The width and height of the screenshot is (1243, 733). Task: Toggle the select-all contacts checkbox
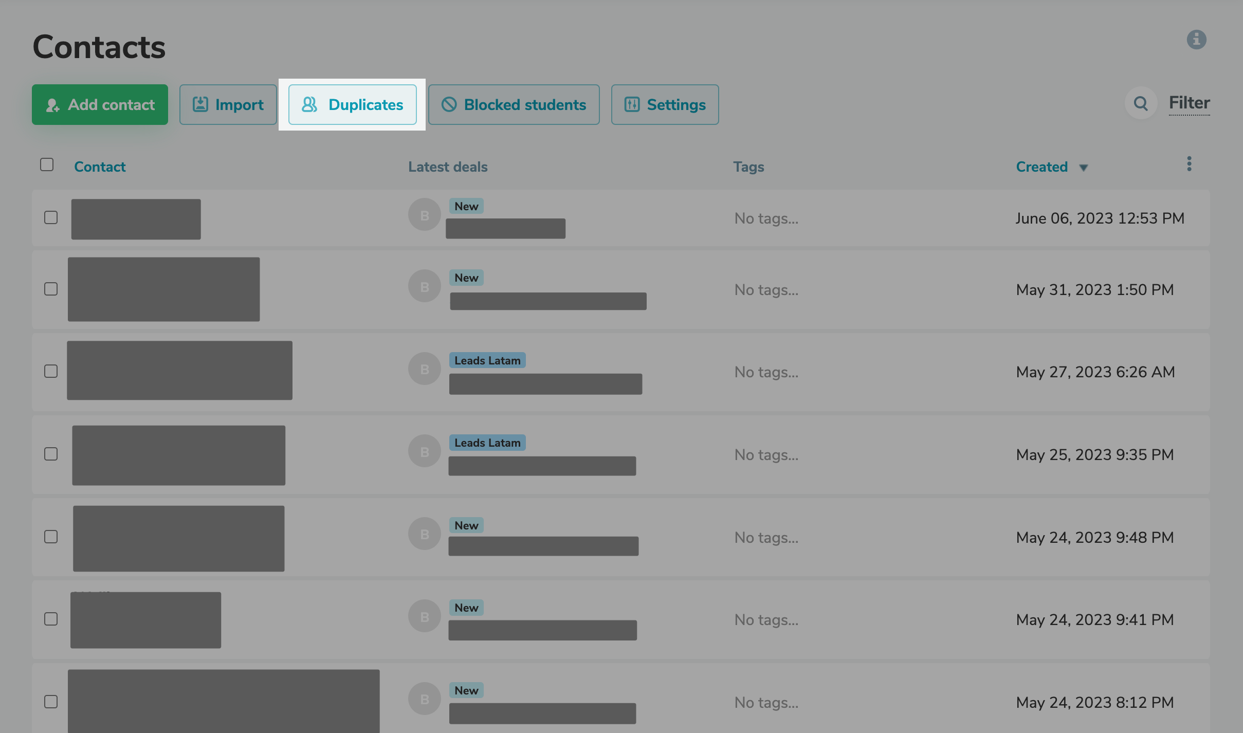46,164
